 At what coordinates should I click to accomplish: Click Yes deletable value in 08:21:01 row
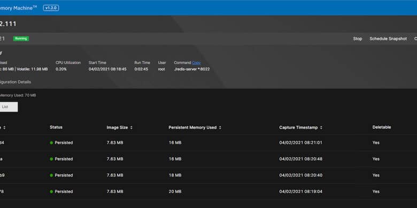coord(376,142)
